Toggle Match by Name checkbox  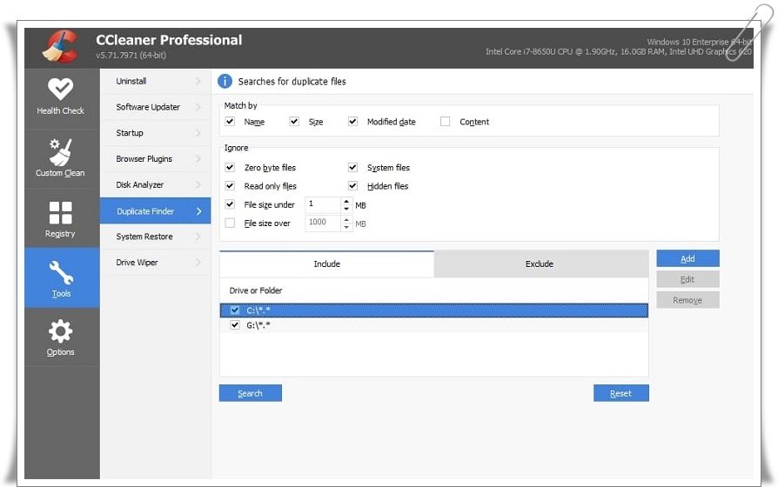pyautogui.click(x=230, y=121)
